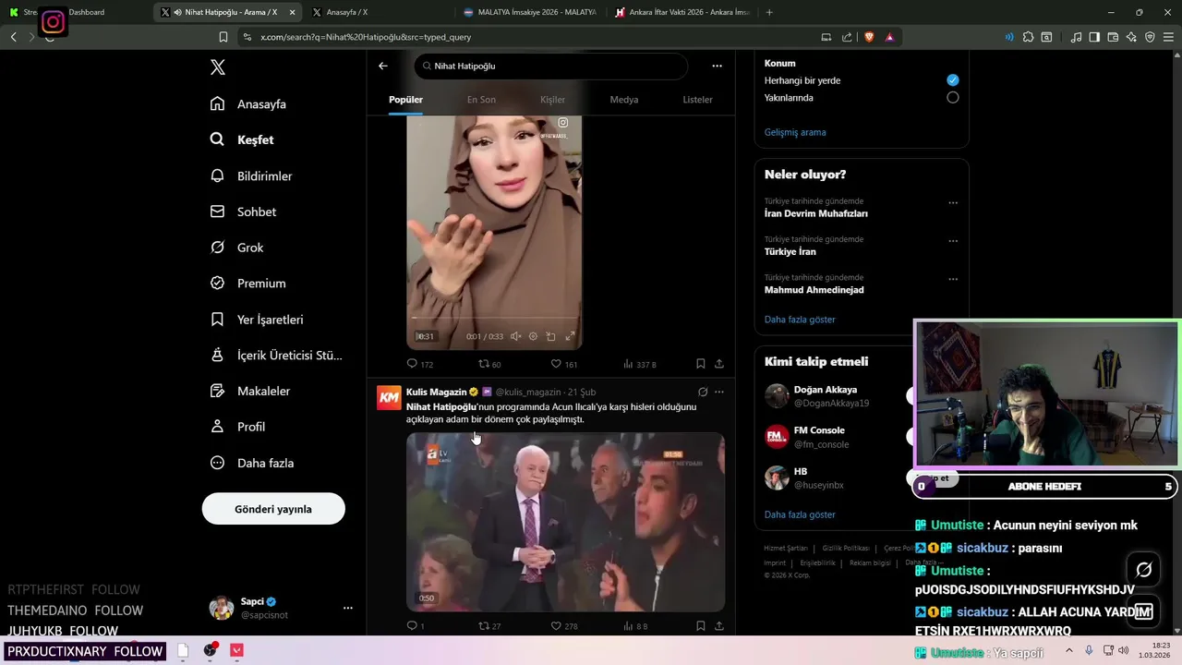This screenshot has width=1182, height=665.
Task: Bookmark page icon in address bar
Action: pyautogui.click(x=223, y=37)
